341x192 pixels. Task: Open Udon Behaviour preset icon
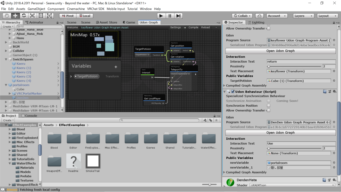(x=330, y=92)
